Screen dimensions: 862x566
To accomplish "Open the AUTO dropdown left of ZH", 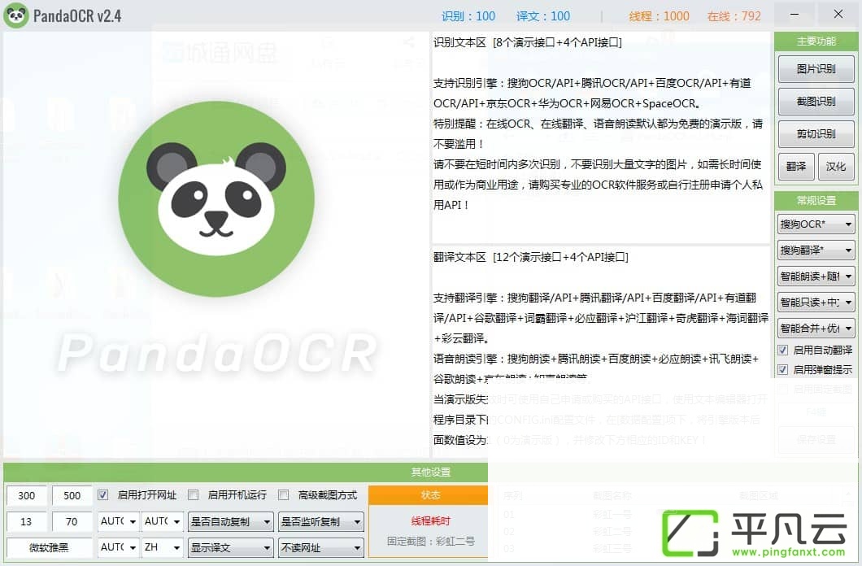I will tap(118, 547).
